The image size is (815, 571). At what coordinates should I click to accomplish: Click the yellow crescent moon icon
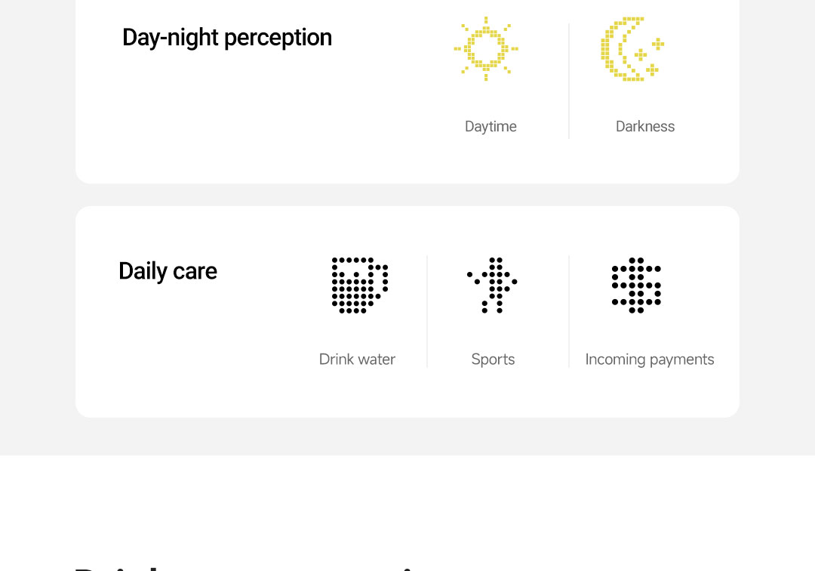632,49
